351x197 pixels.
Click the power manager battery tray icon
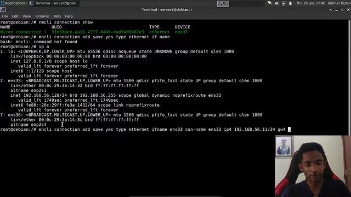284,3
